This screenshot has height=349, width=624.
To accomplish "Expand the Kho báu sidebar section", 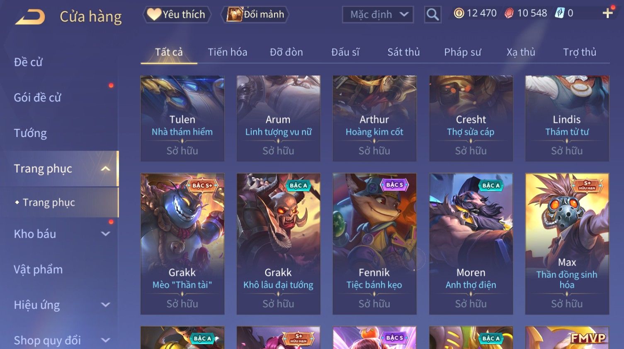I will pos(106,234).
